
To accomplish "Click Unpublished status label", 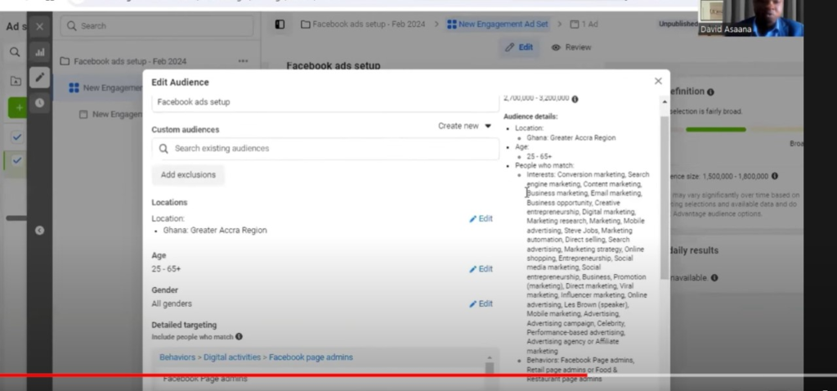I will pyautogui.click(x=678, y=24).
